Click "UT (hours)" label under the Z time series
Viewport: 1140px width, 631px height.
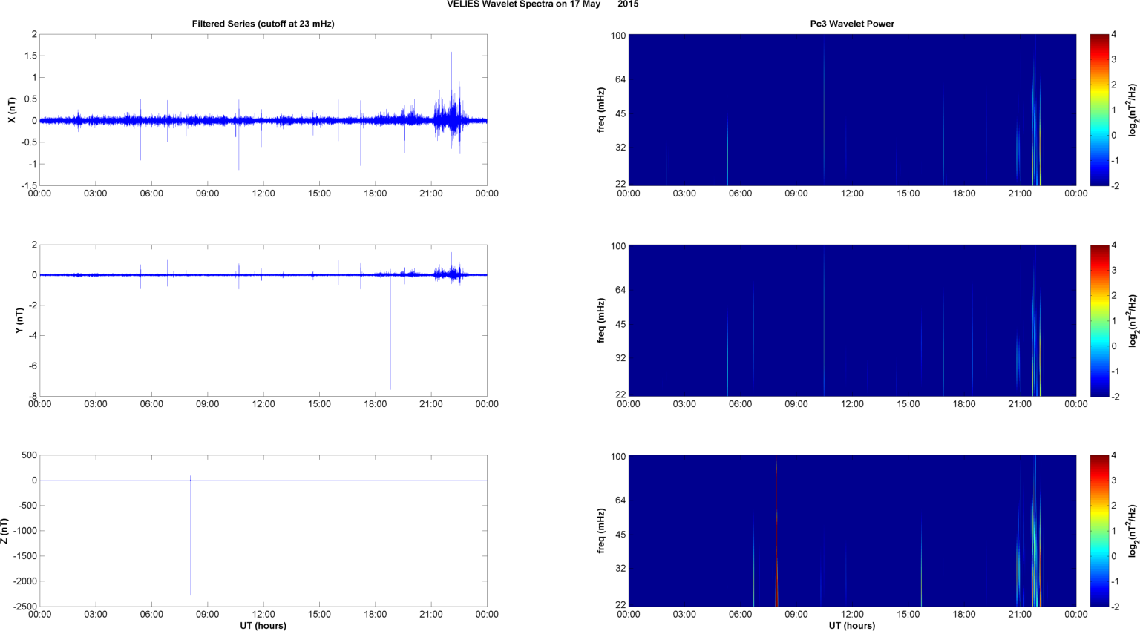coord(263,626)
